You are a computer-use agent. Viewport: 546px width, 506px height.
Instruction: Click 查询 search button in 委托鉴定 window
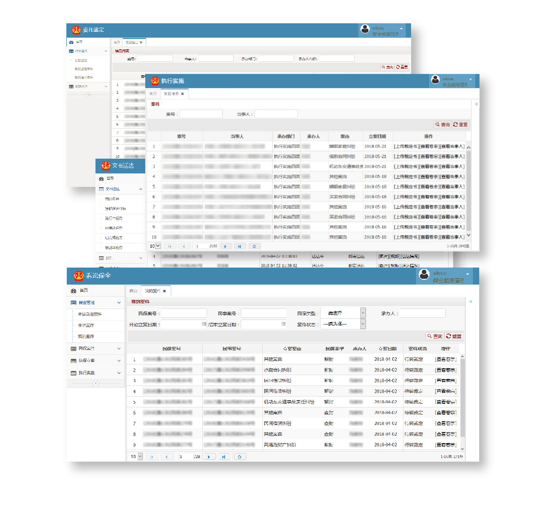[x=387, y=67]
